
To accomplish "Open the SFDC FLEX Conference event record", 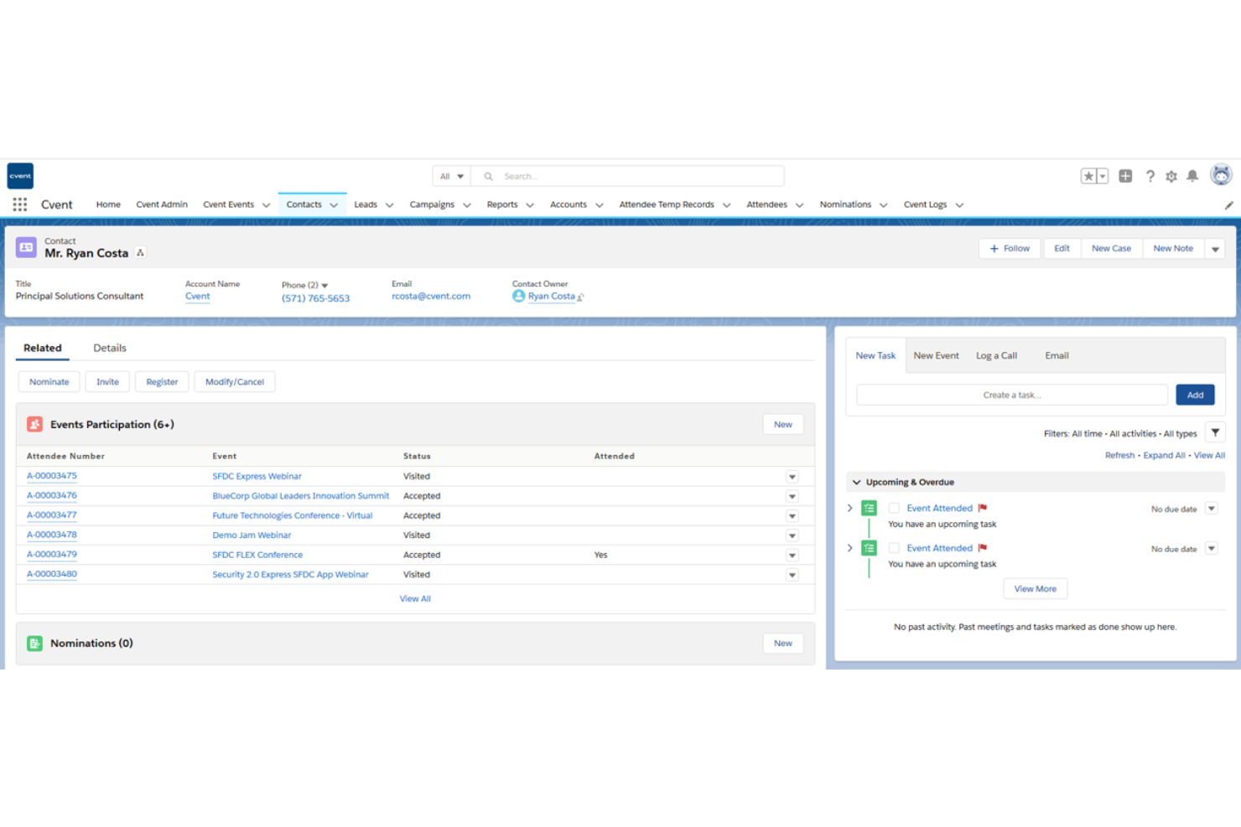I will coord(257,554).
